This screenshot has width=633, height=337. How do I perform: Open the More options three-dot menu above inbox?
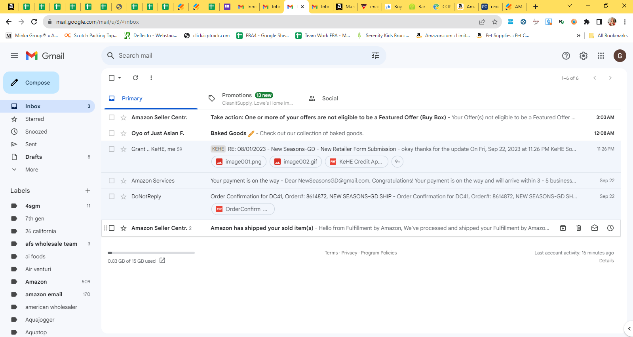pos(151,78)
